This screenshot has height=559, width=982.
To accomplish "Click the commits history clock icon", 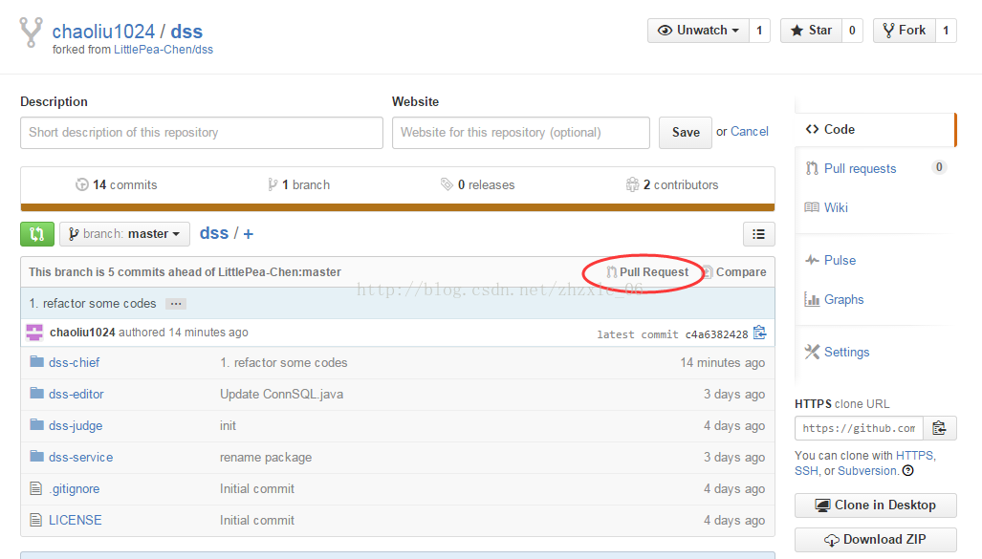I will [82, 184].
